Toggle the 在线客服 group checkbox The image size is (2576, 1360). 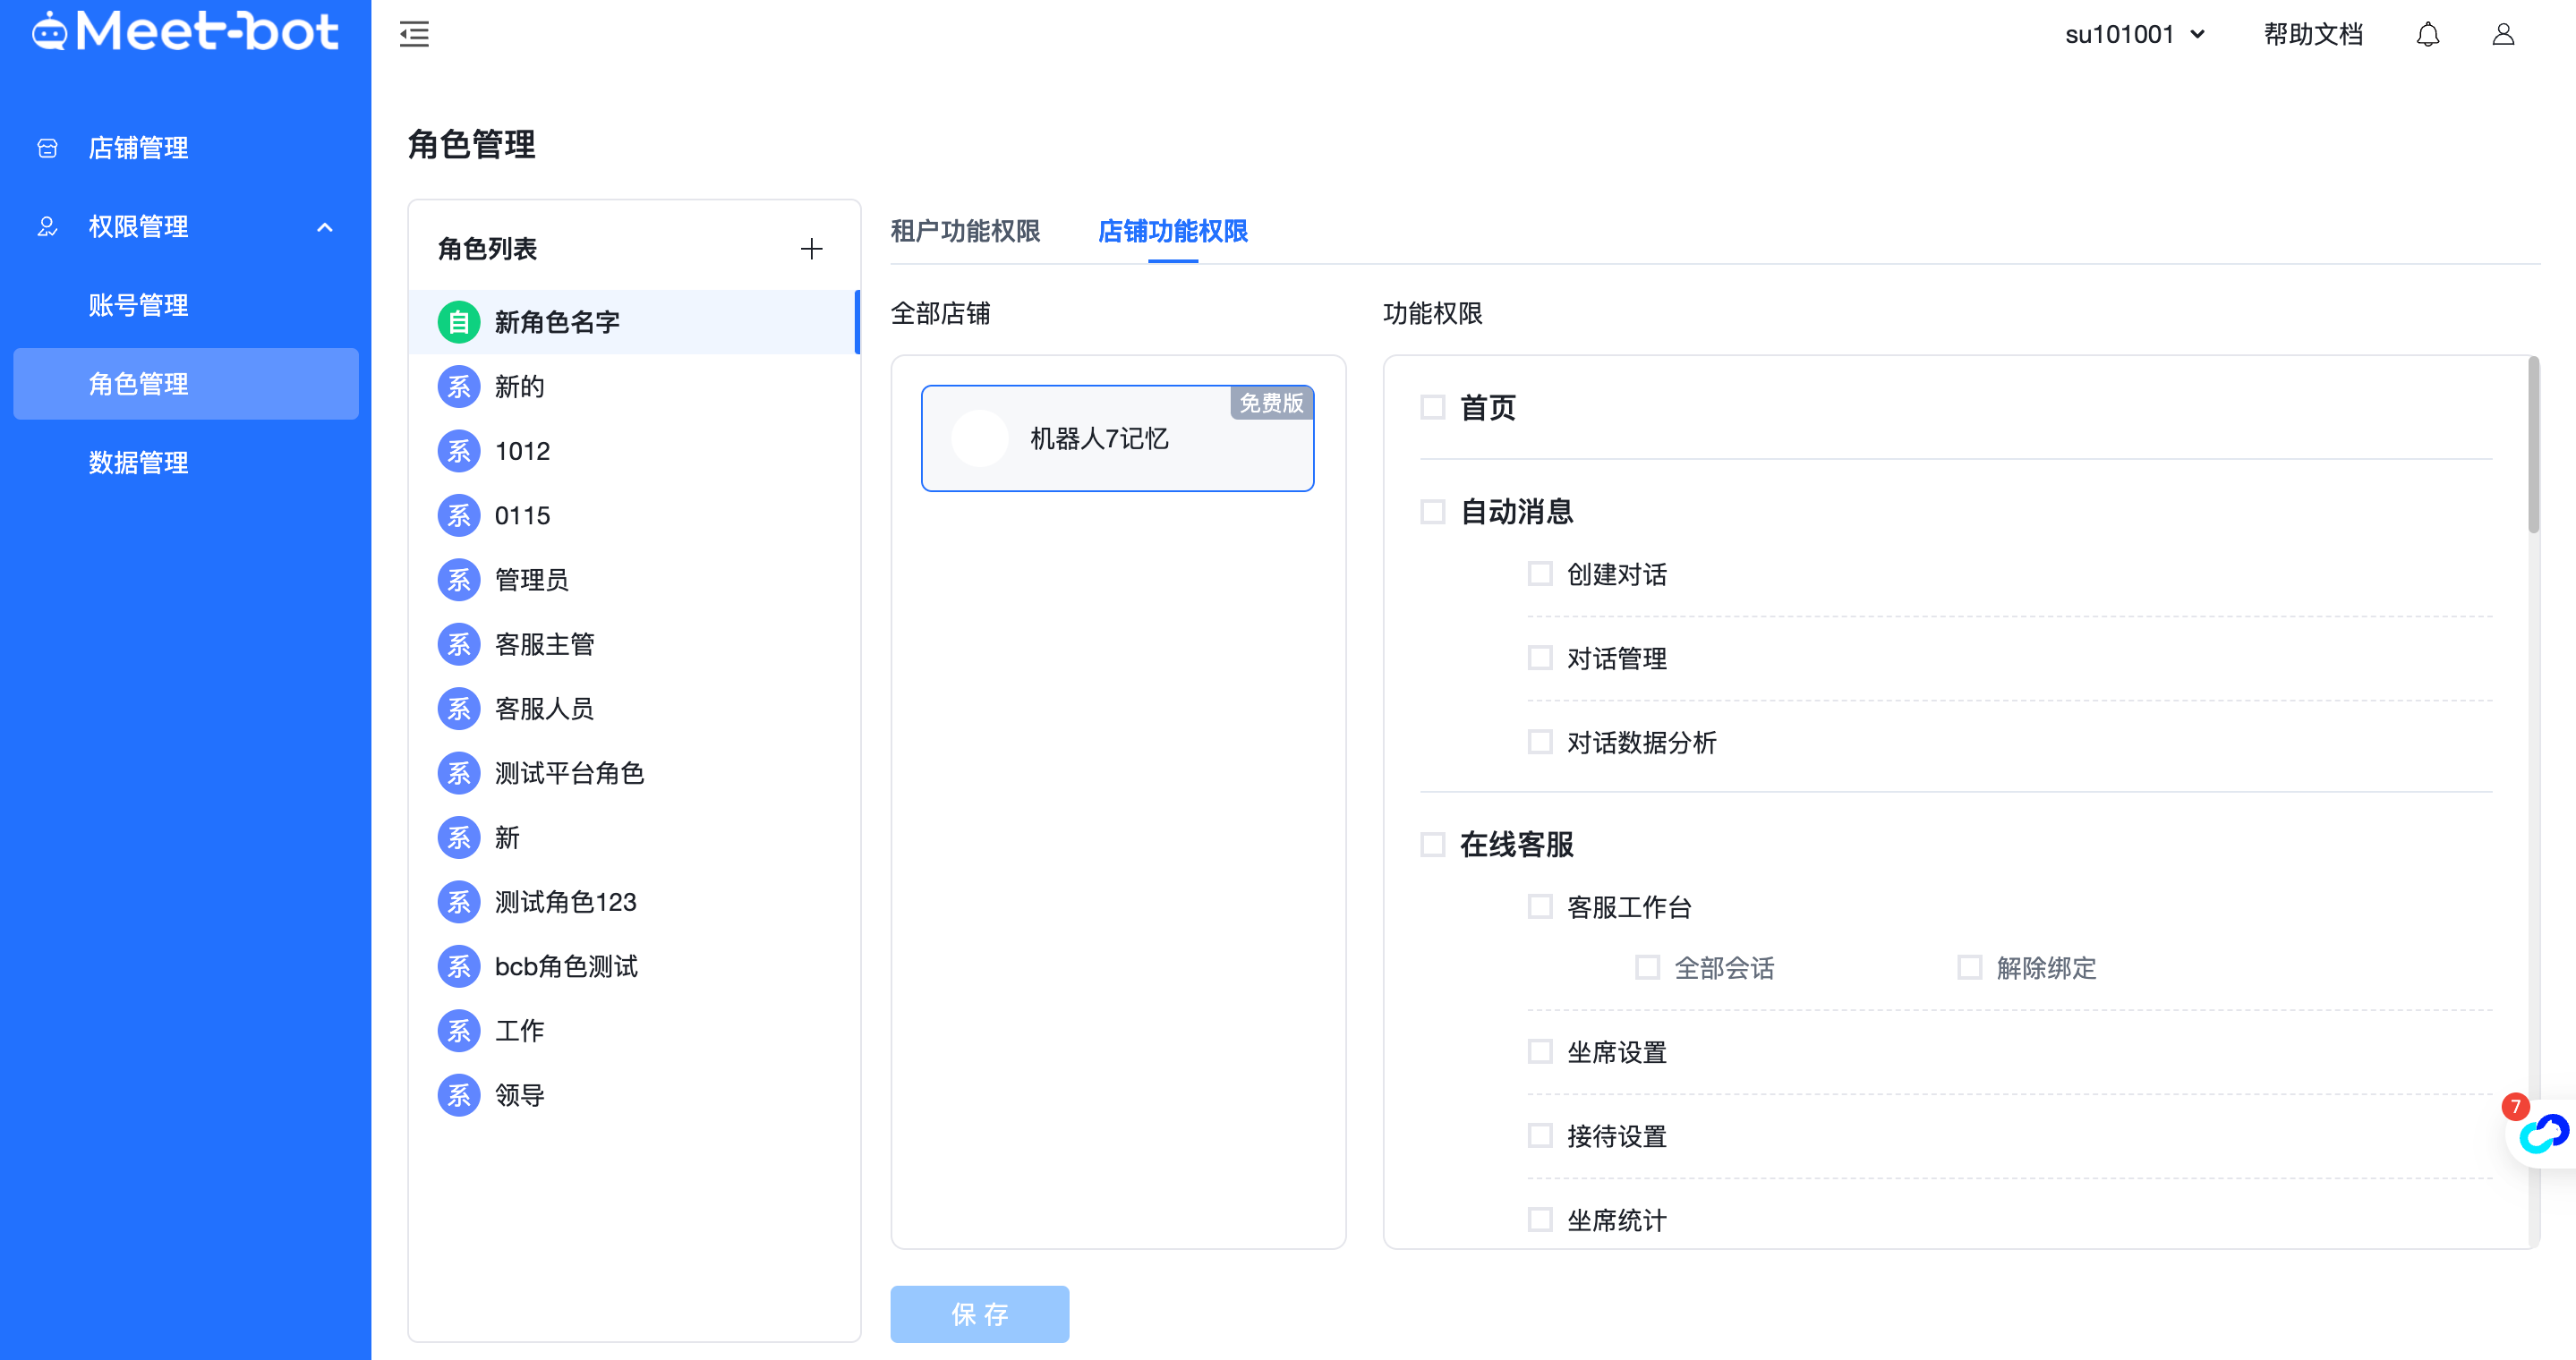(1432, 845)
